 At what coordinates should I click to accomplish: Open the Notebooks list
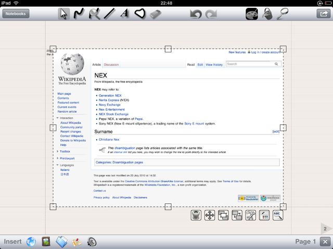pos(16,13)
